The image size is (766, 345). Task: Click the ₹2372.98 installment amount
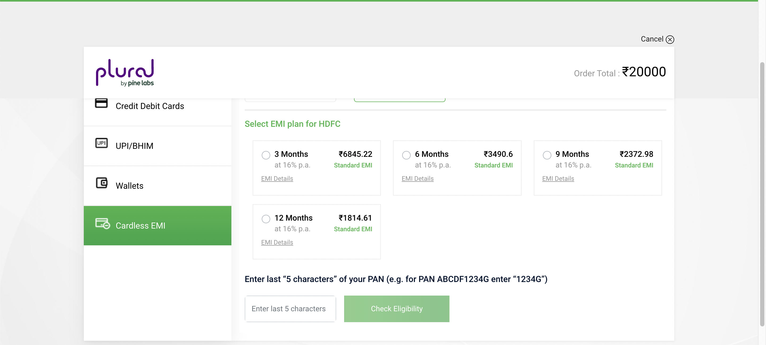click(636, 154)
